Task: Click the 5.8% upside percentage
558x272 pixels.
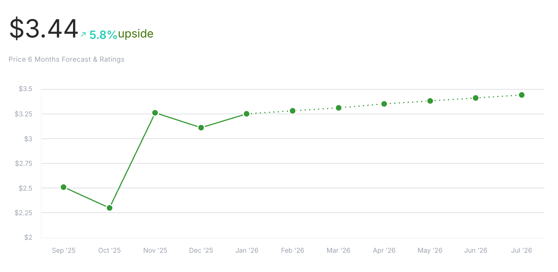Action: (x=103, y=35)
